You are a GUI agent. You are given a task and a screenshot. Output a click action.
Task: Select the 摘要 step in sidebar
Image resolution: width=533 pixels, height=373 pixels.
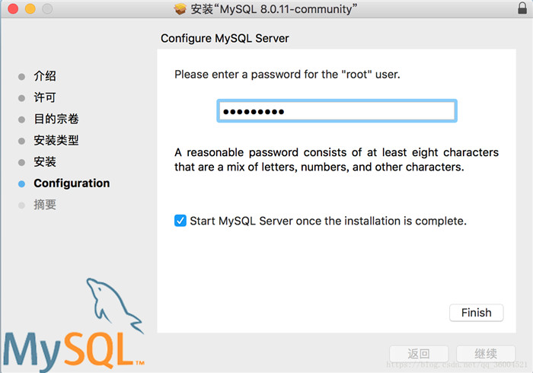click(45, 205)
